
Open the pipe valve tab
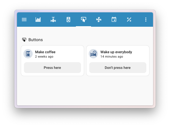53,20
